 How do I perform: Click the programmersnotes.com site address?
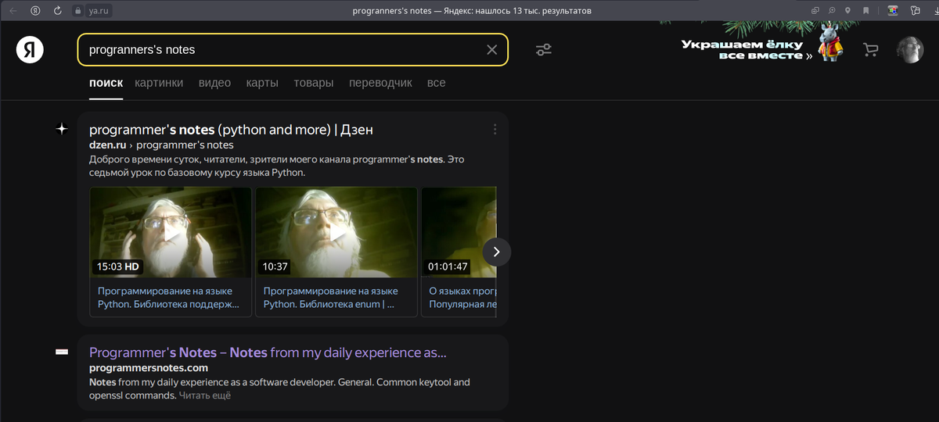point(149,367)
